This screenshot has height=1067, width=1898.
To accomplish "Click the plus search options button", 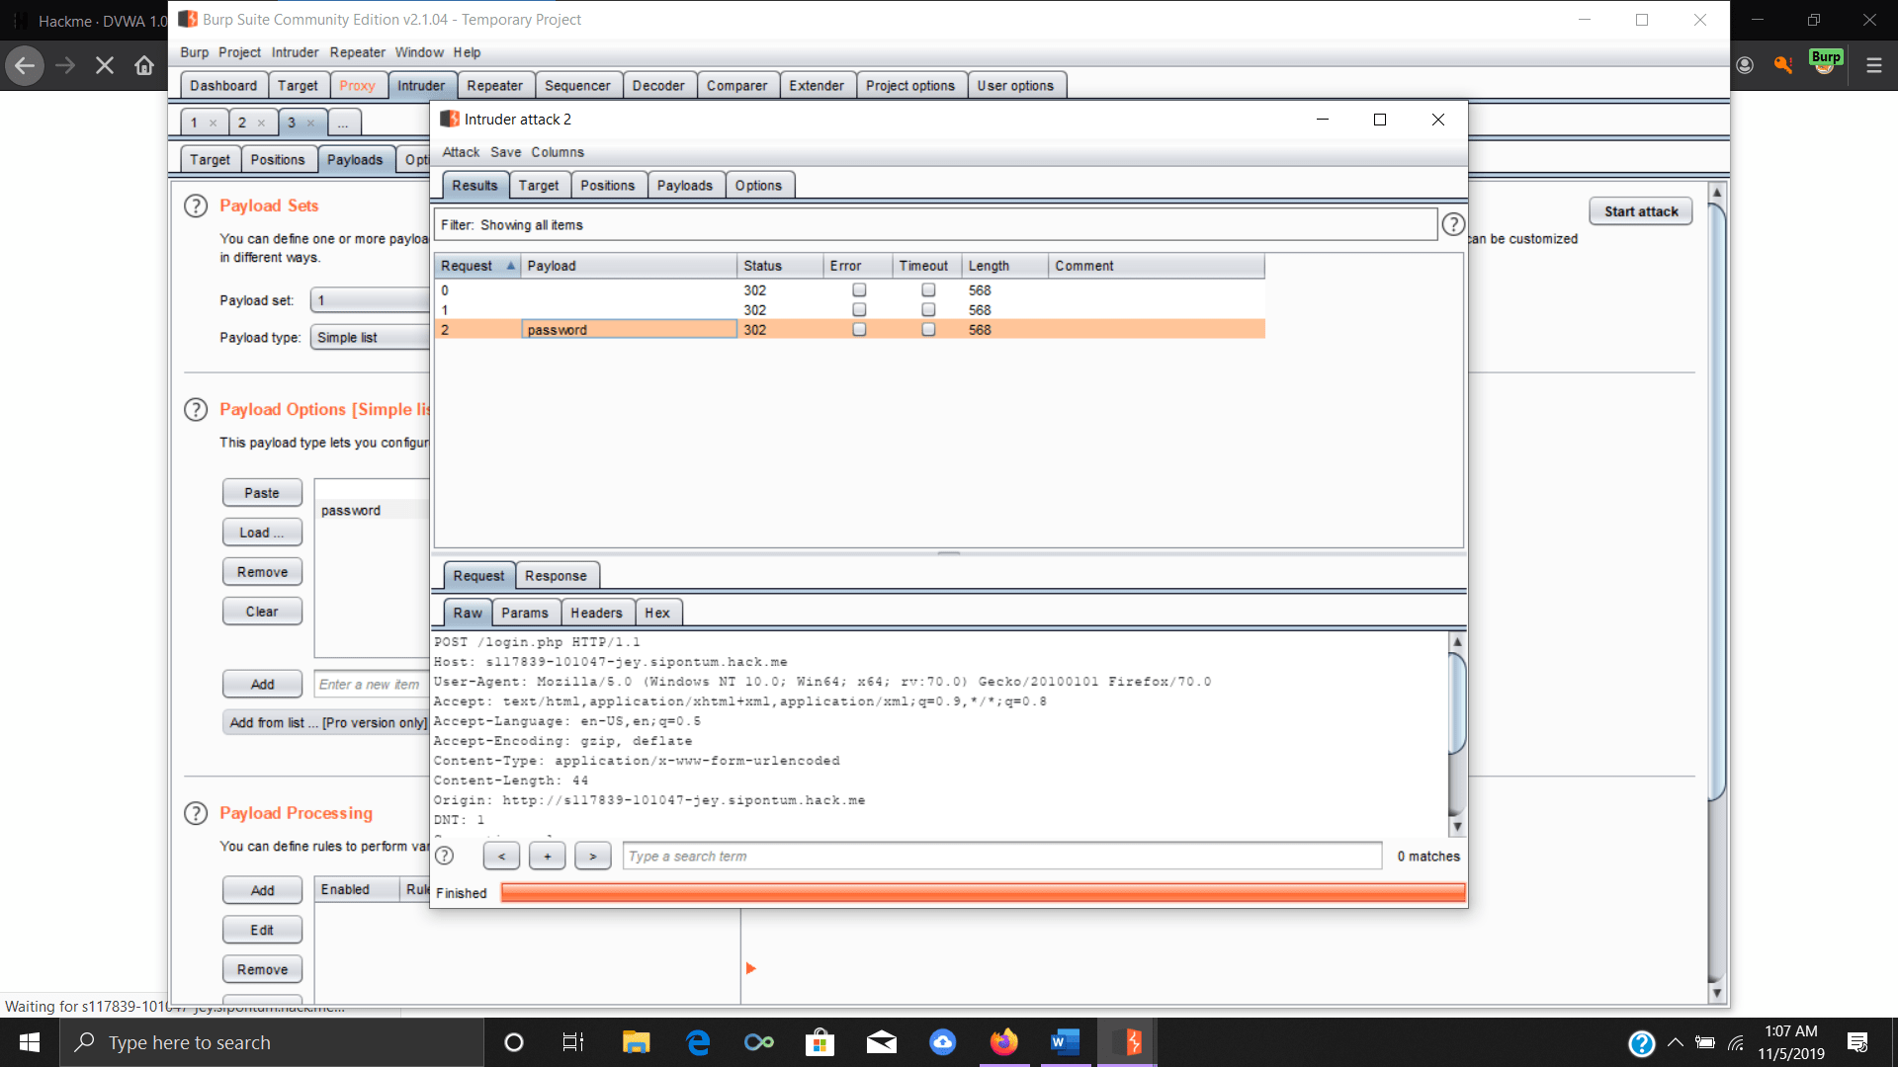I will tap(547, 857).
